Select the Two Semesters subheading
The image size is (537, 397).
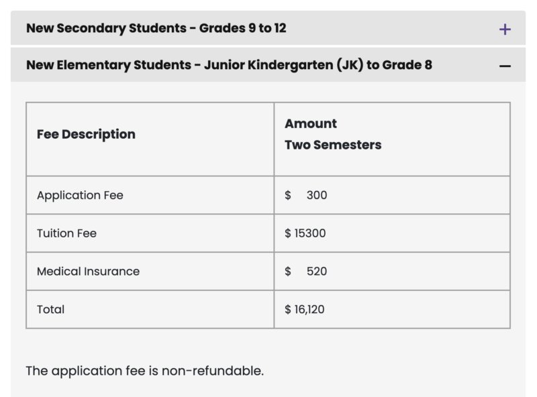(x=333, y=145)
